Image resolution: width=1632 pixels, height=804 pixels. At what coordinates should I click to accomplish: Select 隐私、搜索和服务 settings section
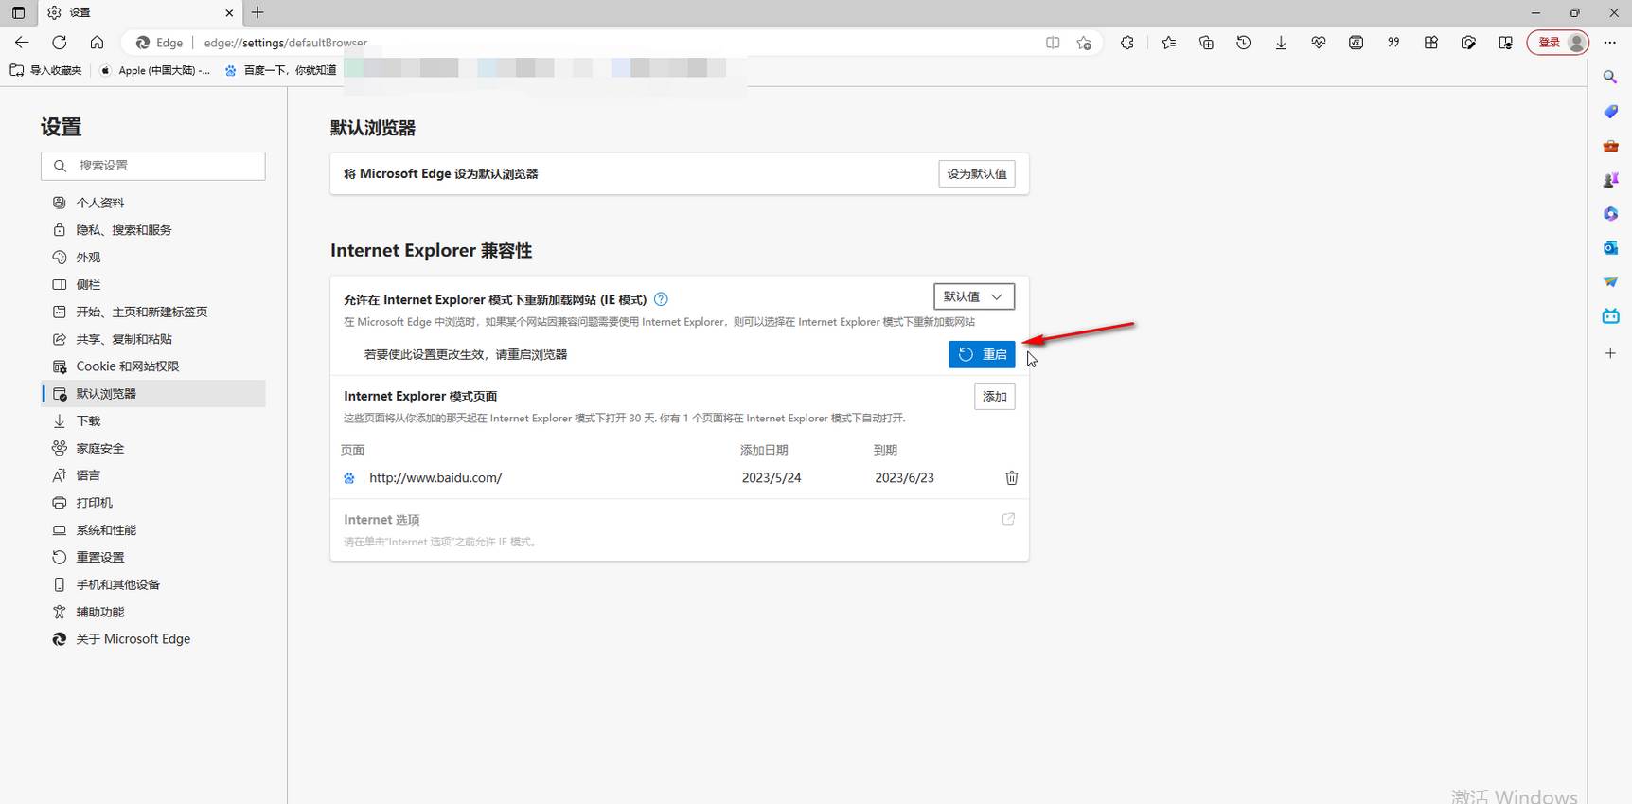[153, 230]
